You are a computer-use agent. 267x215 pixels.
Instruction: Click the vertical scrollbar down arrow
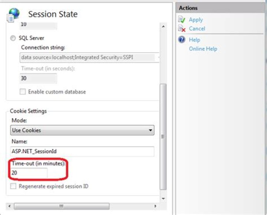(163, 198)
